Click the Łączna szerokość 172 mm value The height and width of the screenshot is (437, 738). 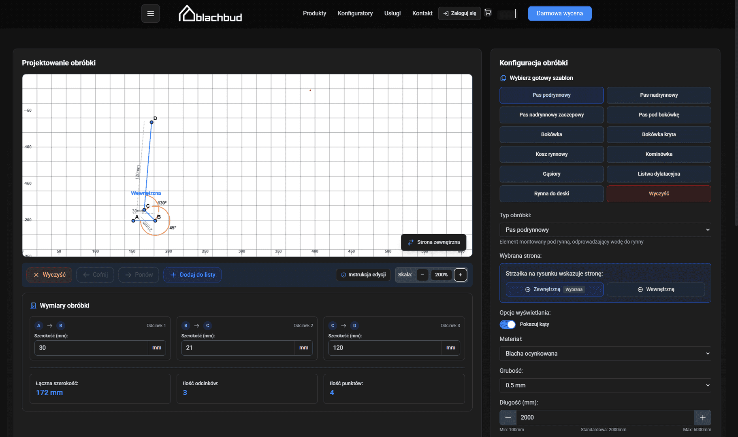pos(49,393)
